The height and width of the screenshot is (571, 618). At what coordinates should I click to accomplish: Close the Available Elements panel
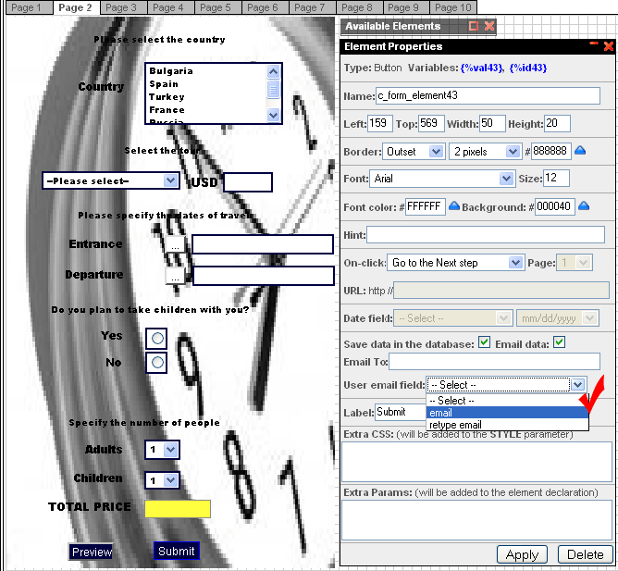(489, 26)
